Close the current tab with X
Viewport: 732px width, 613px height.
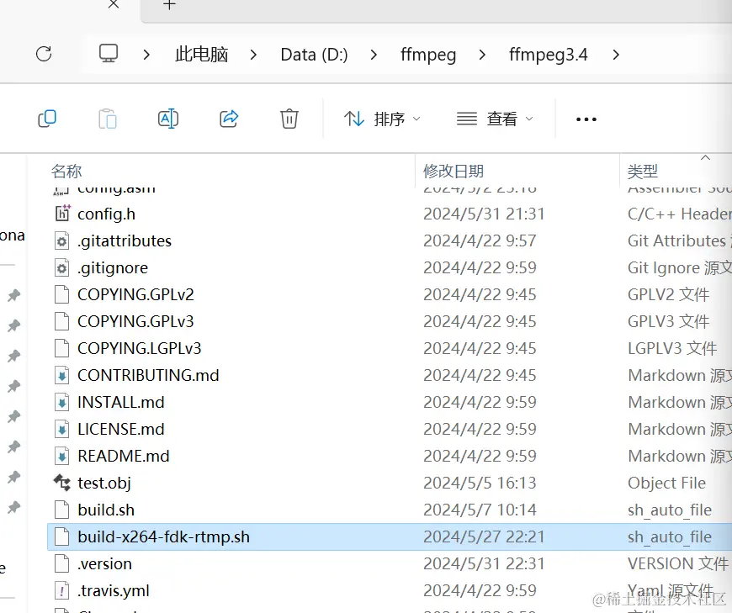114,5
